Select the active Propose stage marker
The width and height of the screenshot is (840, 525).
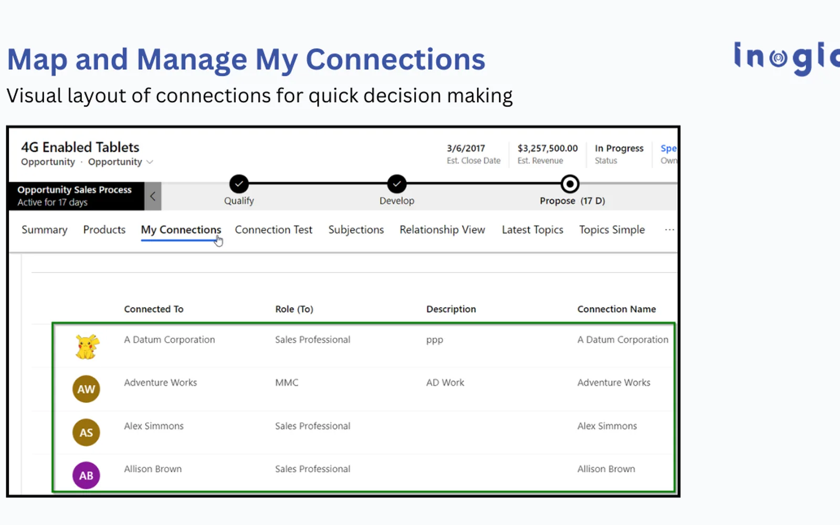click(x=570, y=184)
